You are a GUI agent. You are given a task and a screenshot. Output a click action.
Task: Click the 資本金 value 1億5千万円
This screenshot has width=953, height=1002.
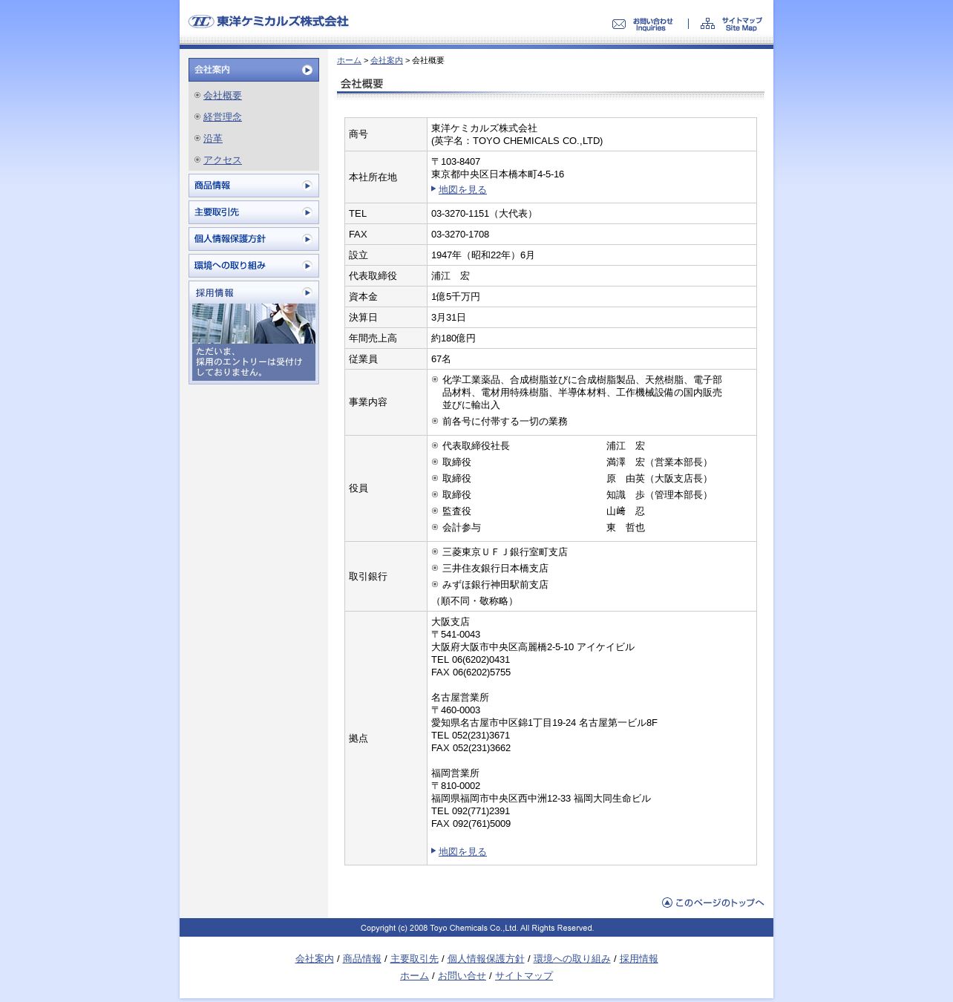point(456,297)
